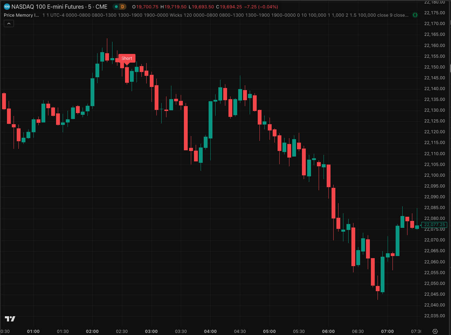Select the Price Memory indicator label

22,15
